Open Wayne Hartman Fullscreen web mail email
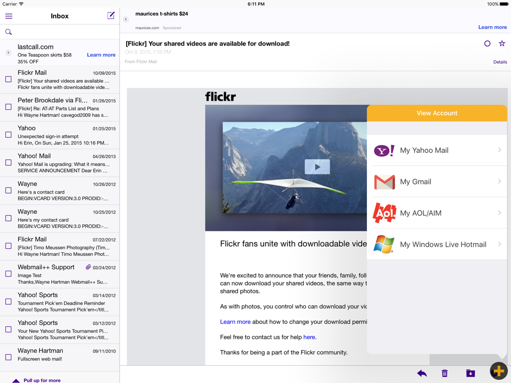This screenshot has width=511, height=383. (60, 357)
